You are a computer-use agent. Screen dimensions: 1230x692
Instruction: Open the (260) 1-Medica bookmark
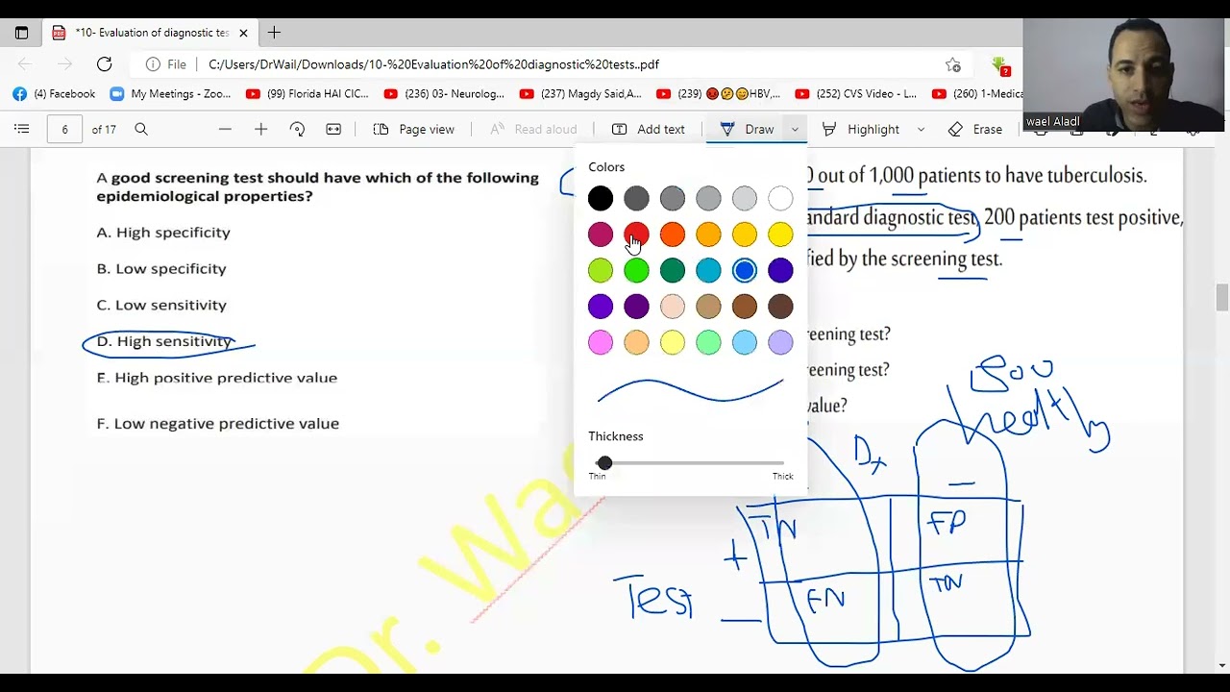(976, 94)
